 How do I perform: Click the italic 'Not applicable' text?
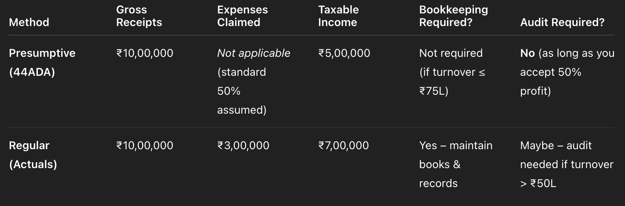coord(253,53)
